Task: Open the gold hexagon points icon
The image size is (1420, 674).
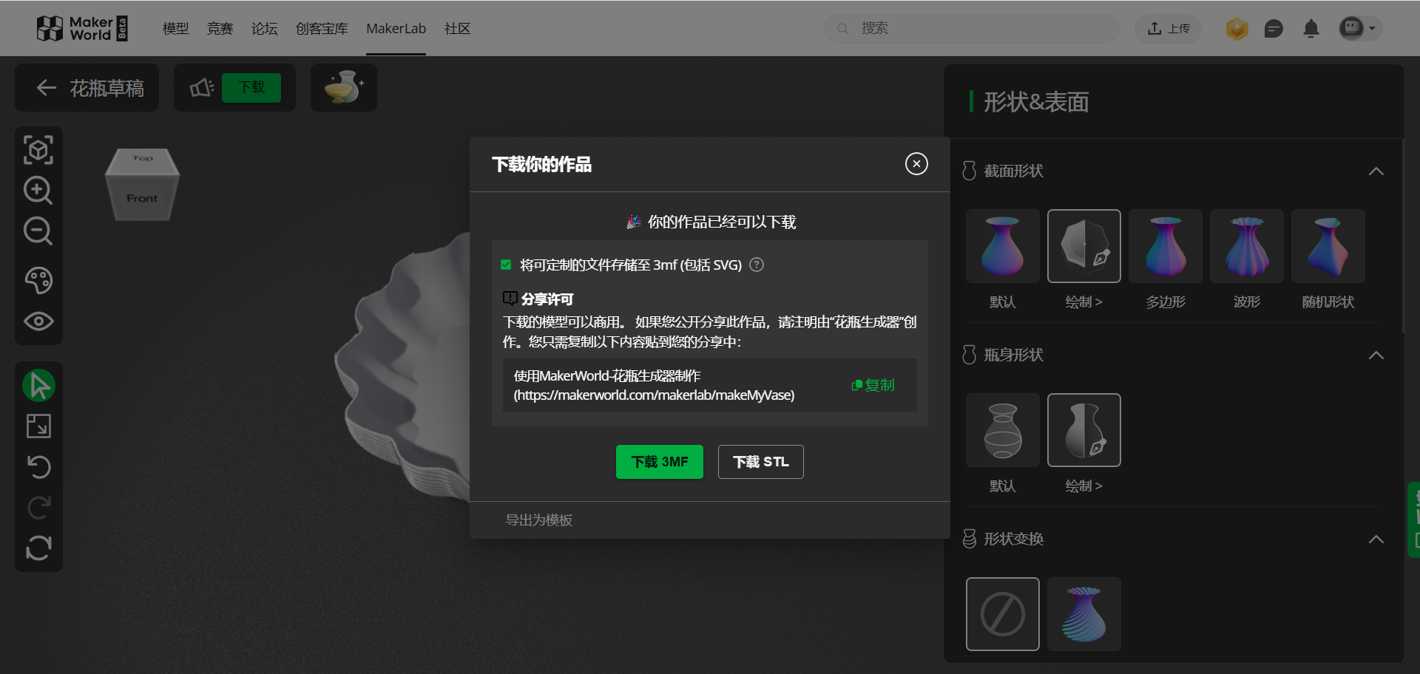Action: point(1237,29)
